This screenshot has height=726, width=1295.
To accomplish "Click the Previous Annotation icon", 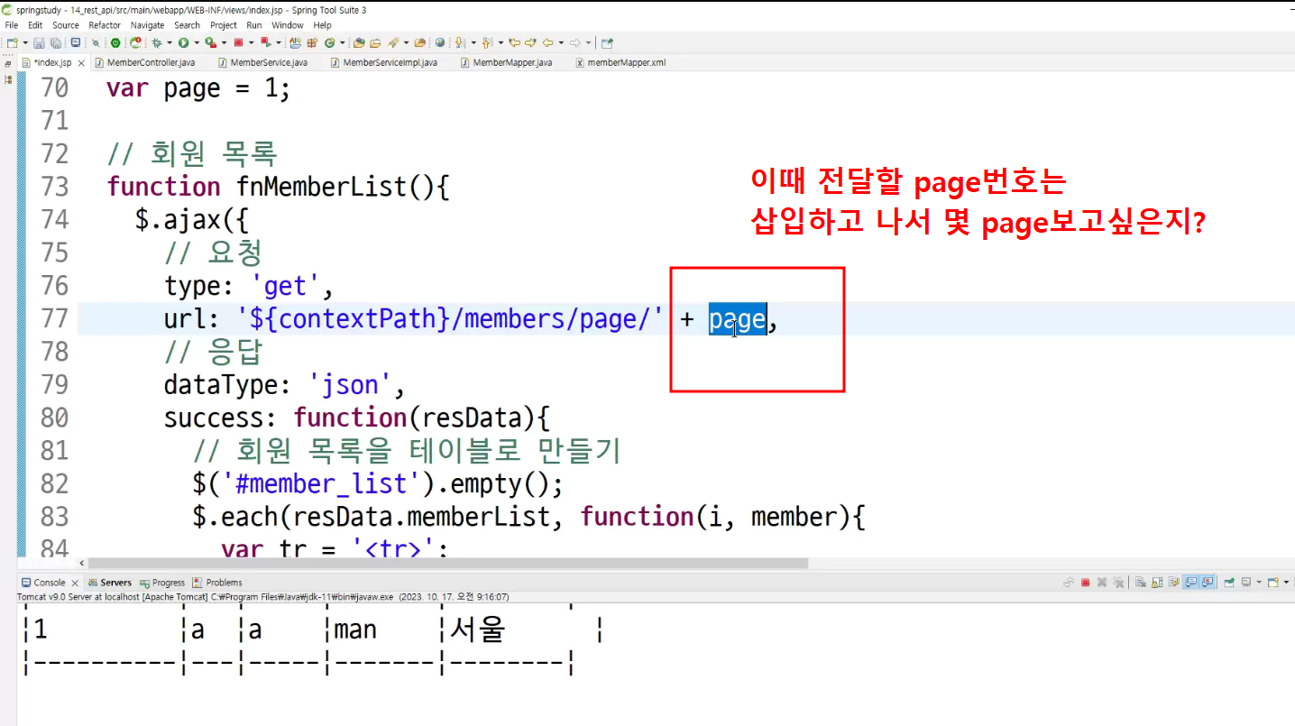I will point(487,42).
